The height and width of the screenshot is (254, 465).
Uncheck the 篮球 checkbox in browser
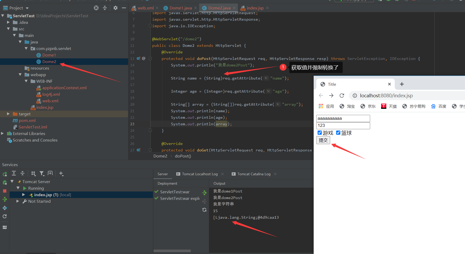tap(338, 133)
